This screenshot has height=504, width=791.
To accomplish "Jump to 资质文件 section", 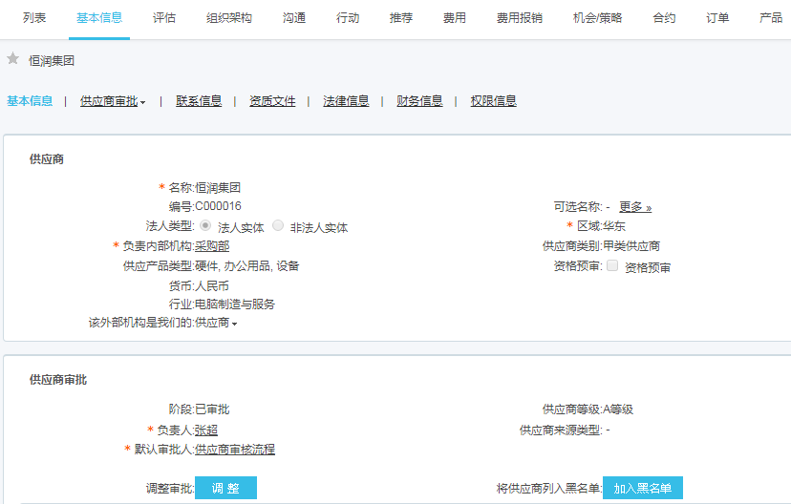I will (272, 101).
